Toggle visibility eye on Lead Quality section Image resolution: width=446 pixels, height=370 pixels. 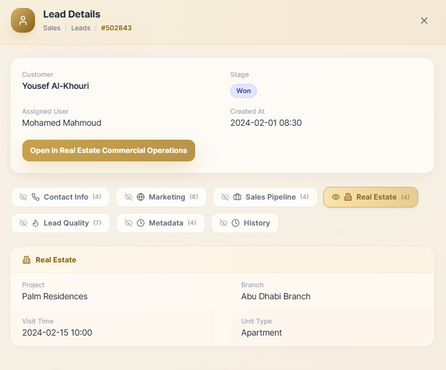(24, 223)
